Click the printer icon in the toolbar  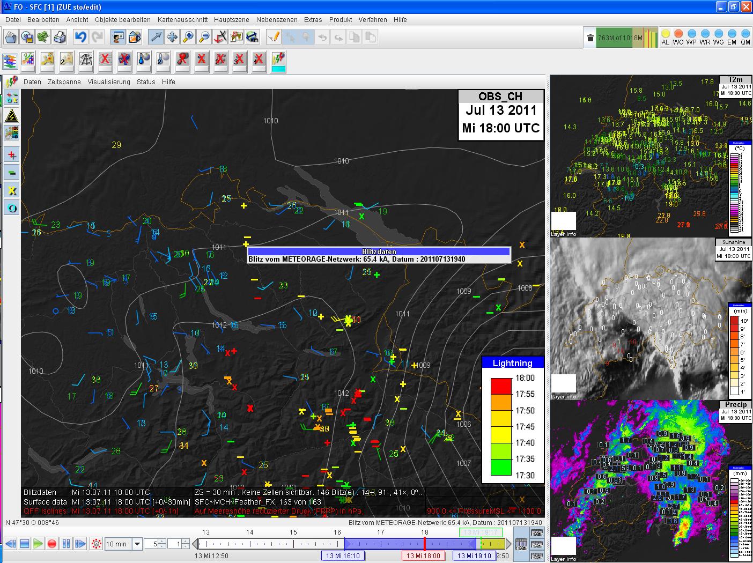pyautogui.click(x=60, y=37)
